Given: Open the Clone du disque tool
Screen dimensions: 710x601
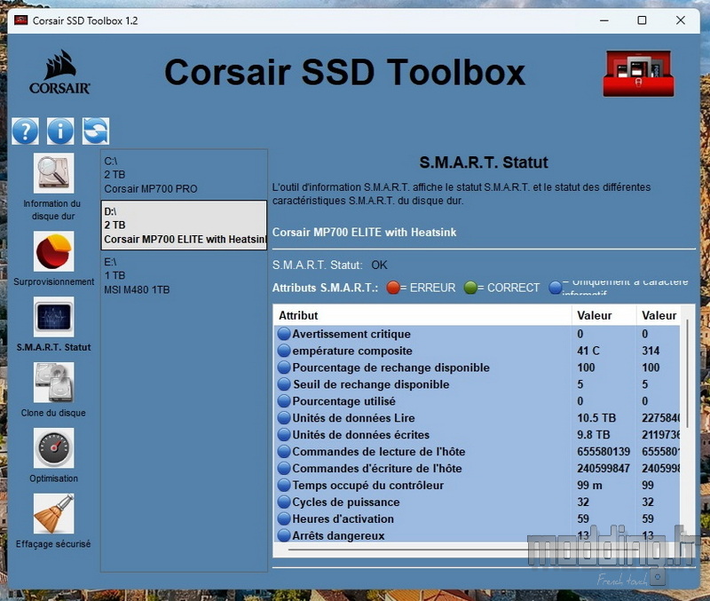Looking at the screenshot, I should click(x=53, y=383).
